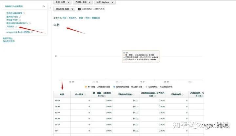This screenshot has height=136, width=236.
Task: Toggle gray 已订购商品 legend series
Action: tap(159, 87)
